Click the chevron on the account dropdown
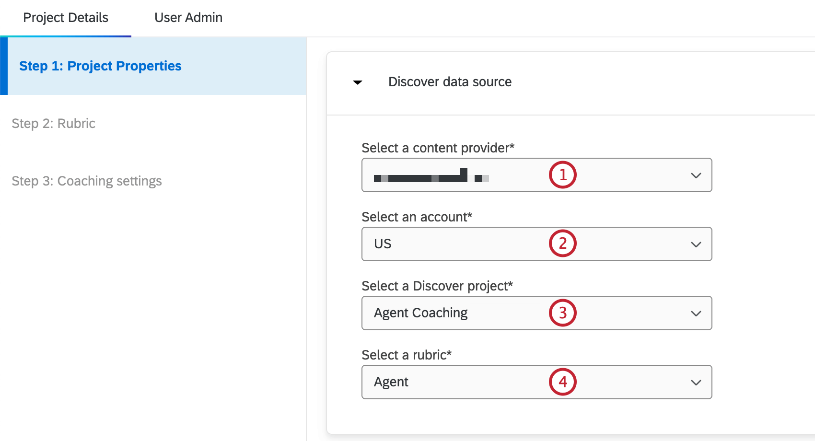The image size is (815, 441). (x=696, y=244)
